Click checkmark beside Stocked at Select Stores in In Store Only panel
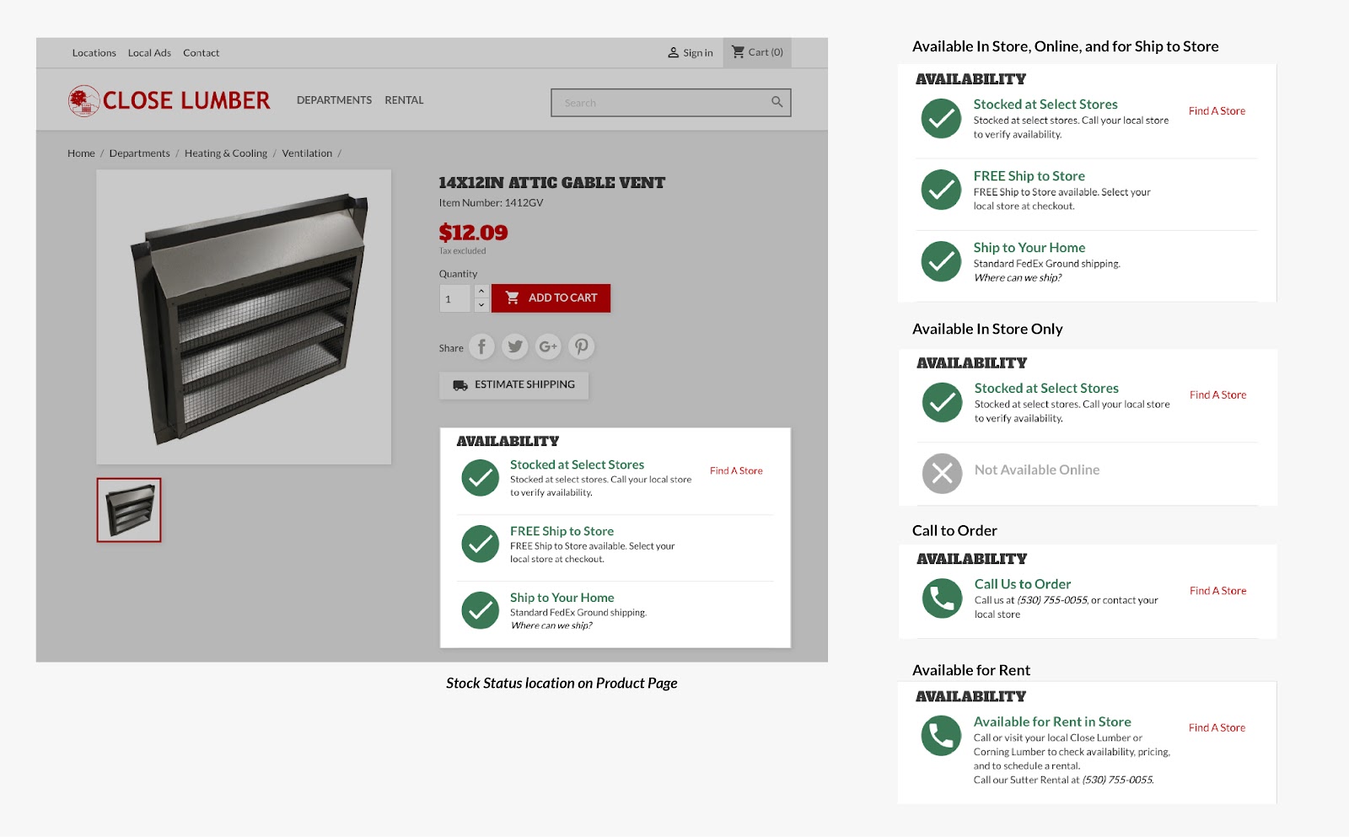This screenshot has height=837, width=1349. 942,402
